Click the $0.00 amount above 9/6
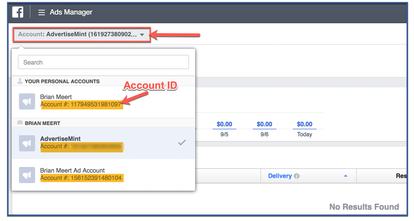414x221 pixels. pos(264,124)
